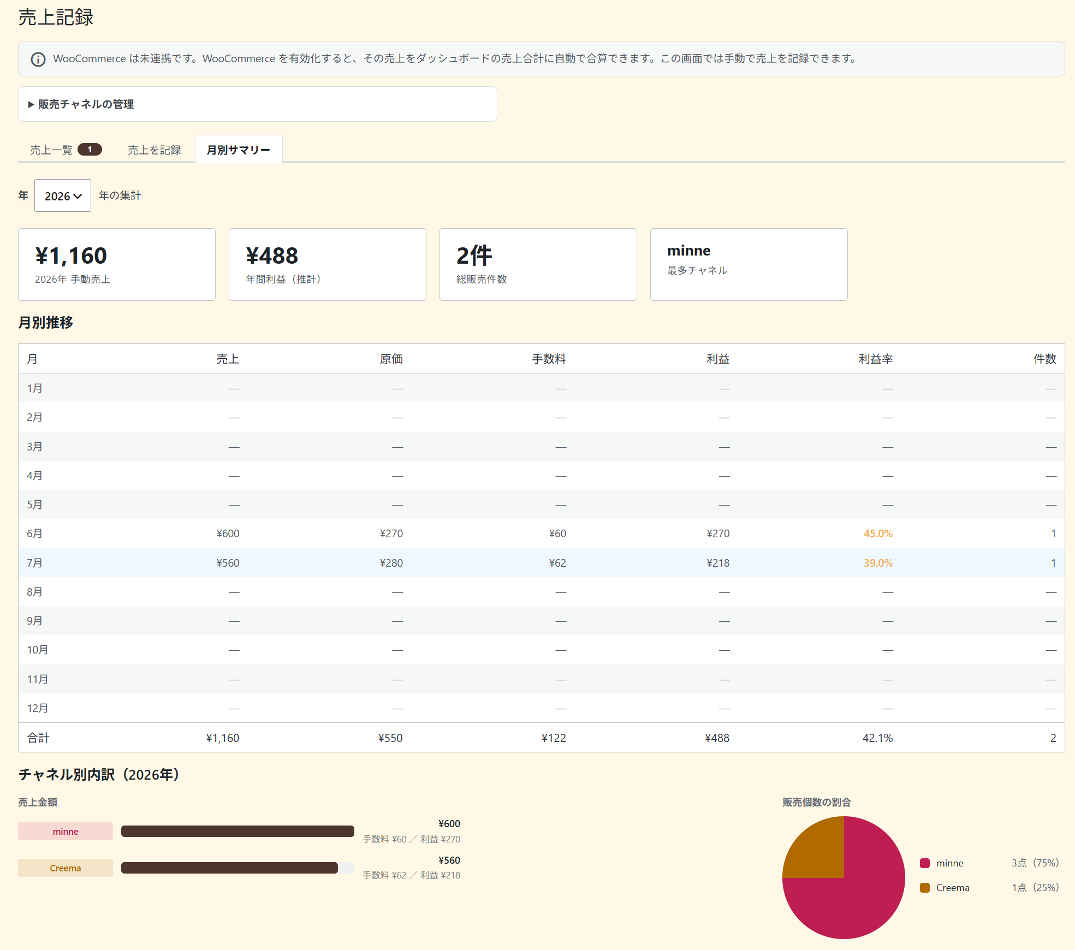Click the Creema orange legend swatch

(x=925, y=888)
